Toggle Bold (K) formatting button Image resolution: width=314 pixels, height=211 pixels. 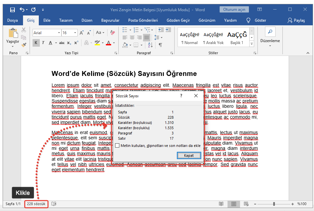tap(36, 43)
